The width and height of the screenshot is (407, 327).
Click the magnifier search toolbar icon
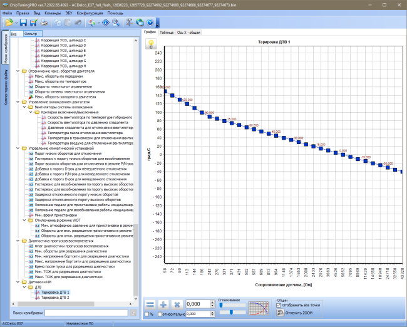point(116,23)
